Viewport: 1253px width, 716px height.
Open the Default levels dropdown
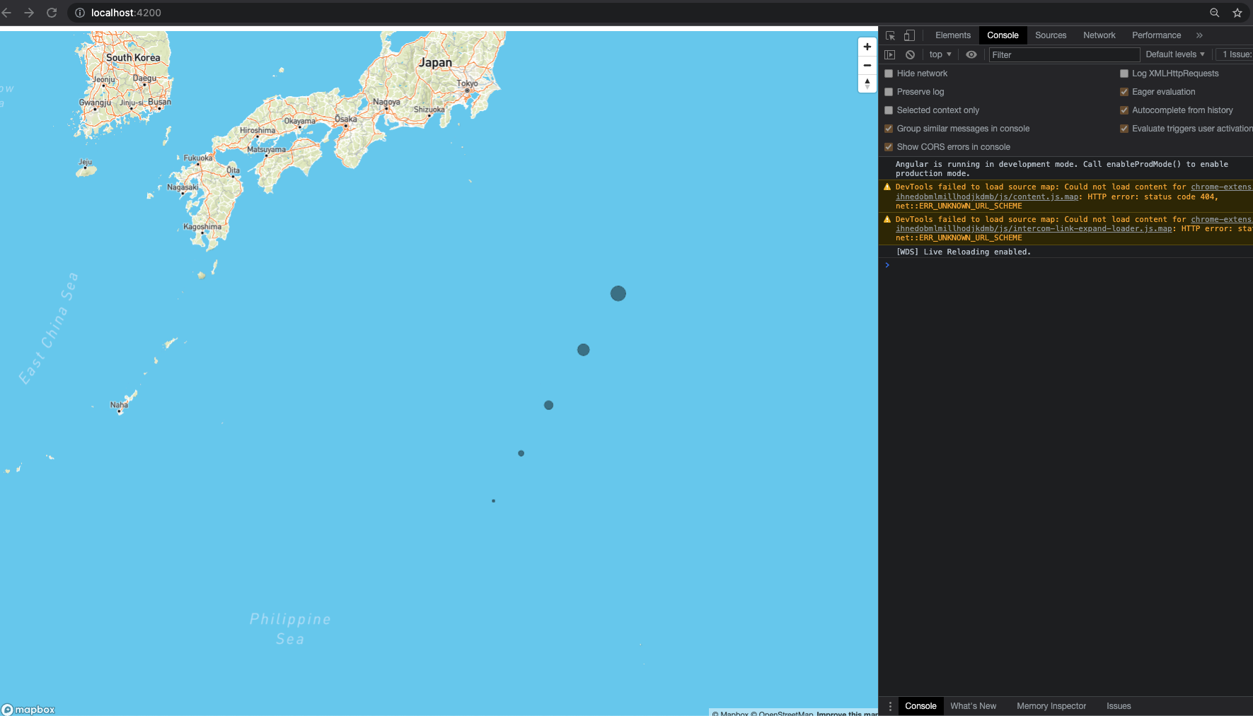point(1174,54)
